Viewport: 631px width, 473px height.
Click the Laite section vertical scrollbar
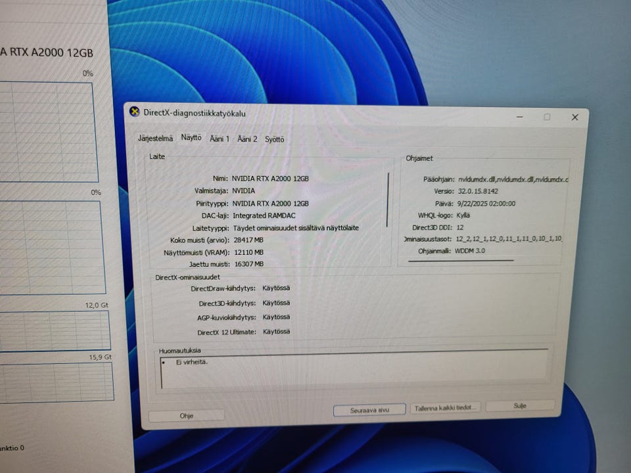(x=388, y=200)
